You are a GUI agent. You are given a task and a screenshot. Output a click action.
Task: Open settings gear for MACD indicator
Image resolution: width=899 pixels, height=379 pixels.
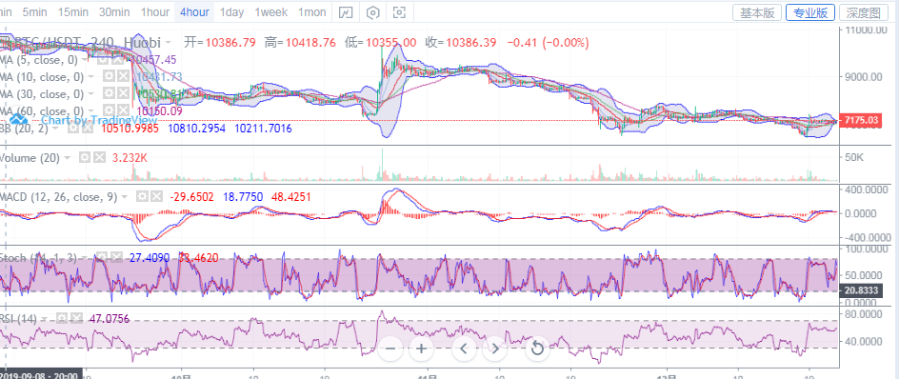(x=142, y=197)
